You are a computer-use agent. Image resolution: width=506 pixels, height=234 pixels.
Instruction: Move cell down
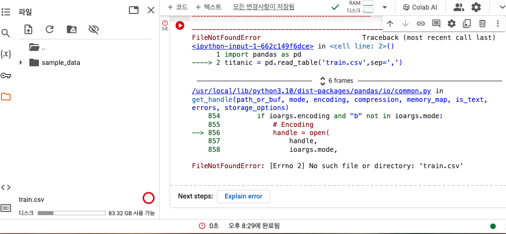point(405,23)
